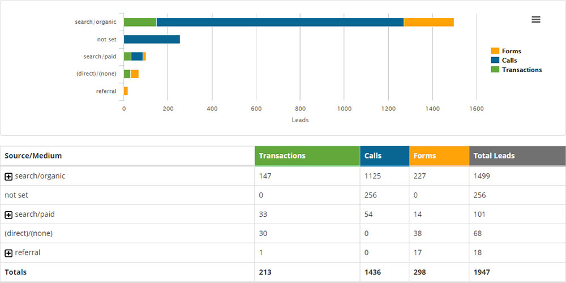Click the (direct)/(none) table row label

pos(28,234)
